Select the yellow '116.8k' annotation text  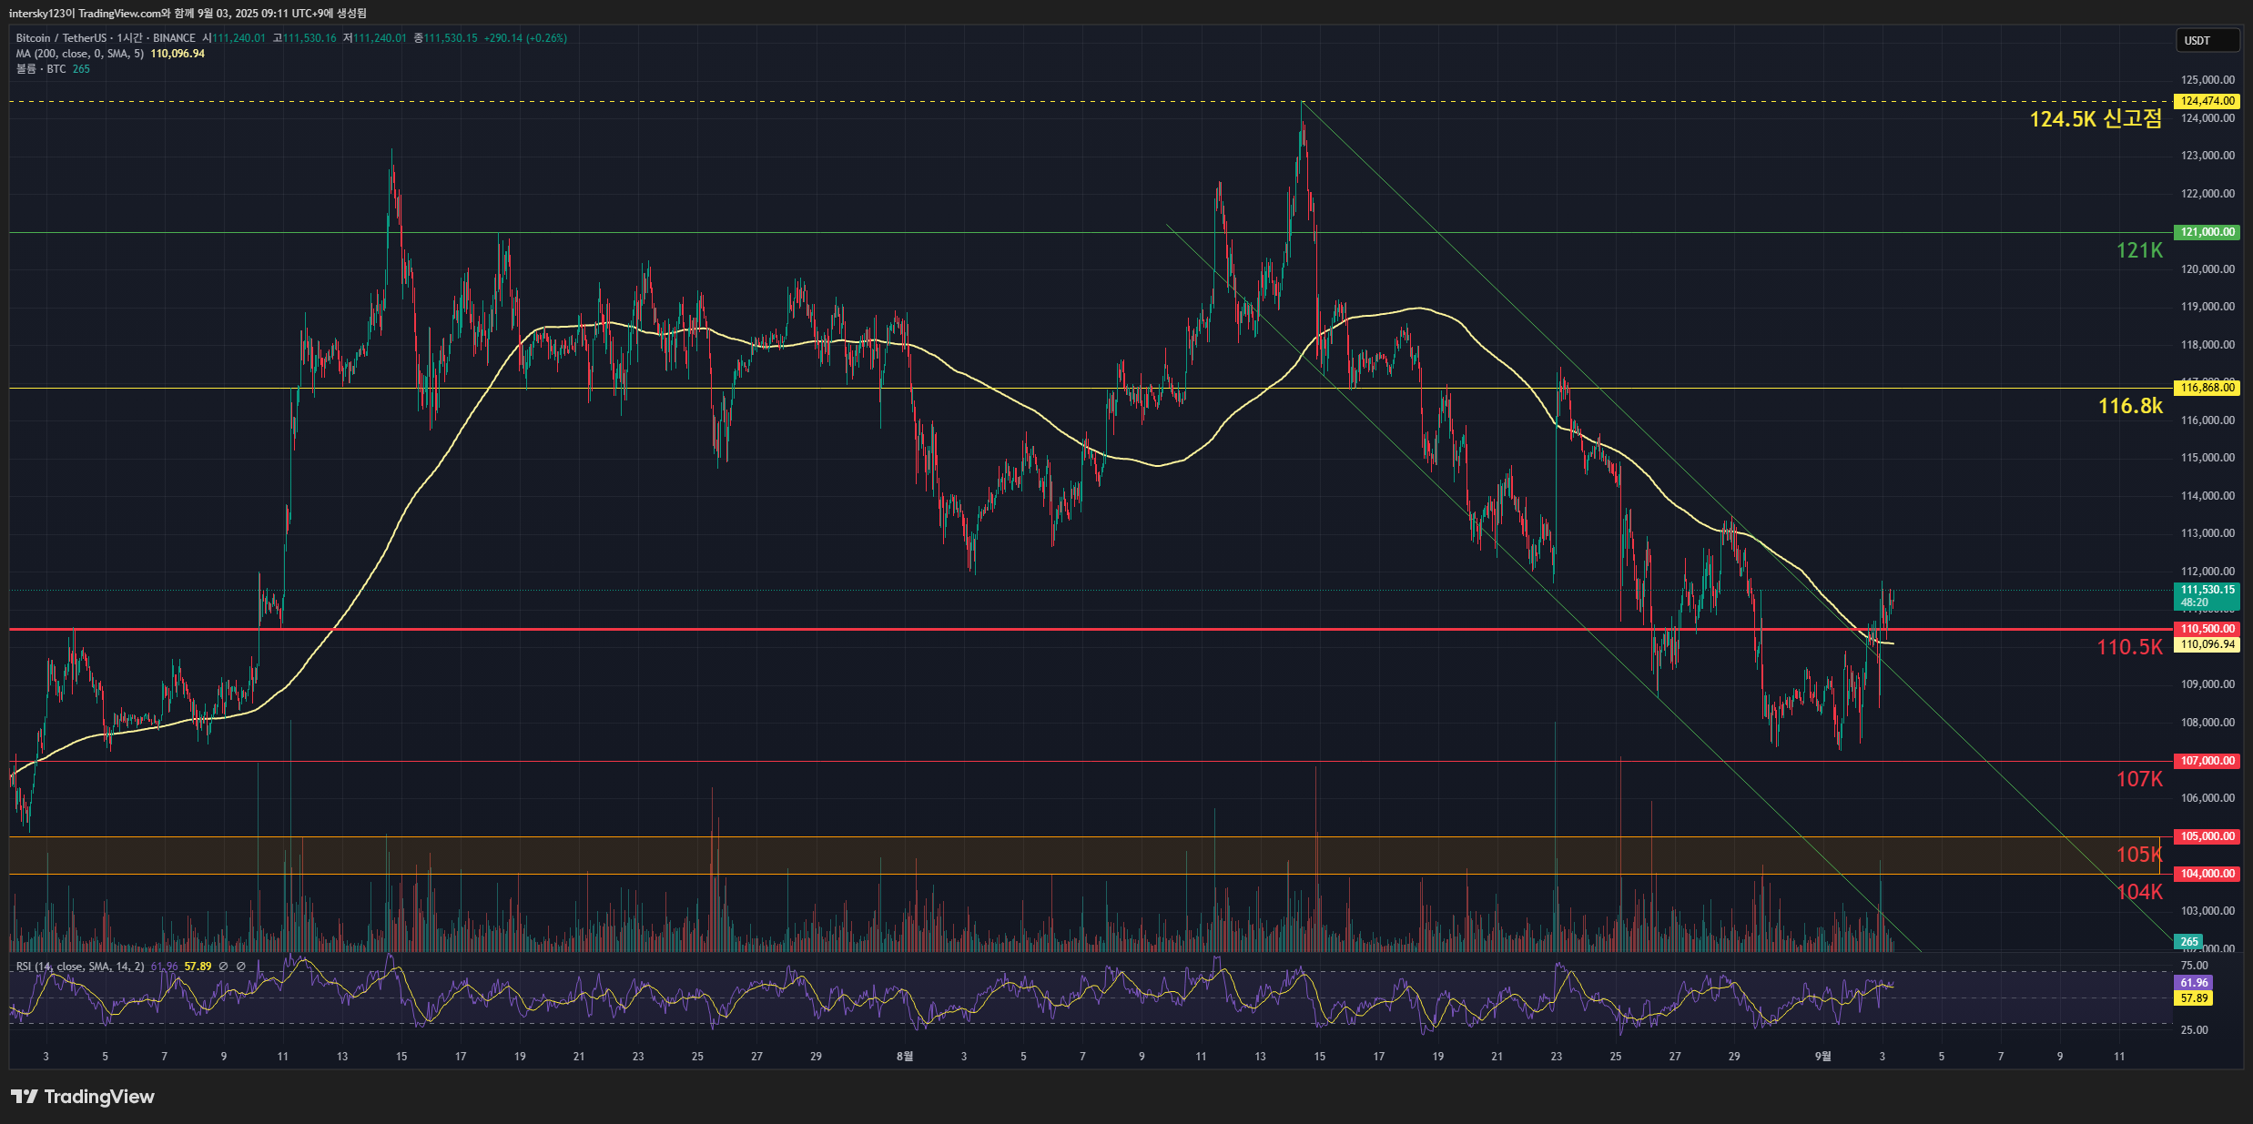pyautogui.click(x=2130, y=406)
